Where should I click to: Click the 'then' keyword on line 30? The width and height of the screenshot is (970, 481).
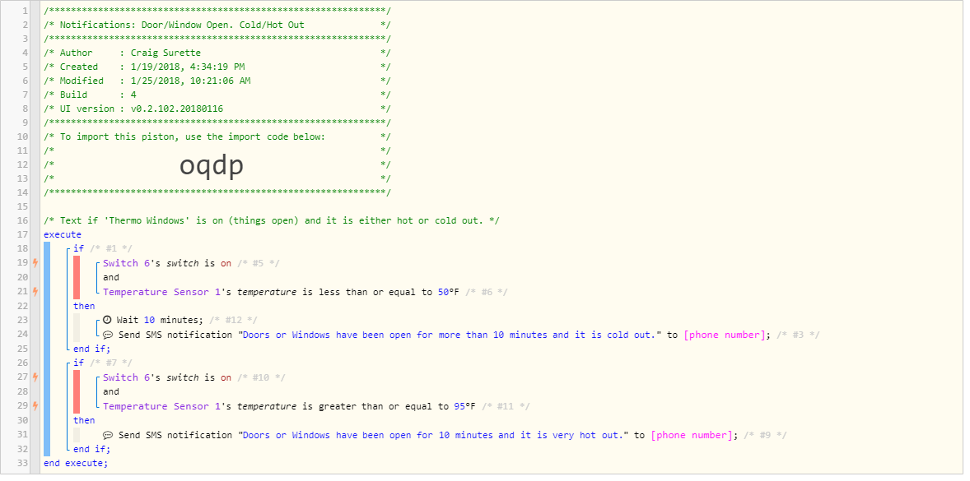(x=84, y=420)
